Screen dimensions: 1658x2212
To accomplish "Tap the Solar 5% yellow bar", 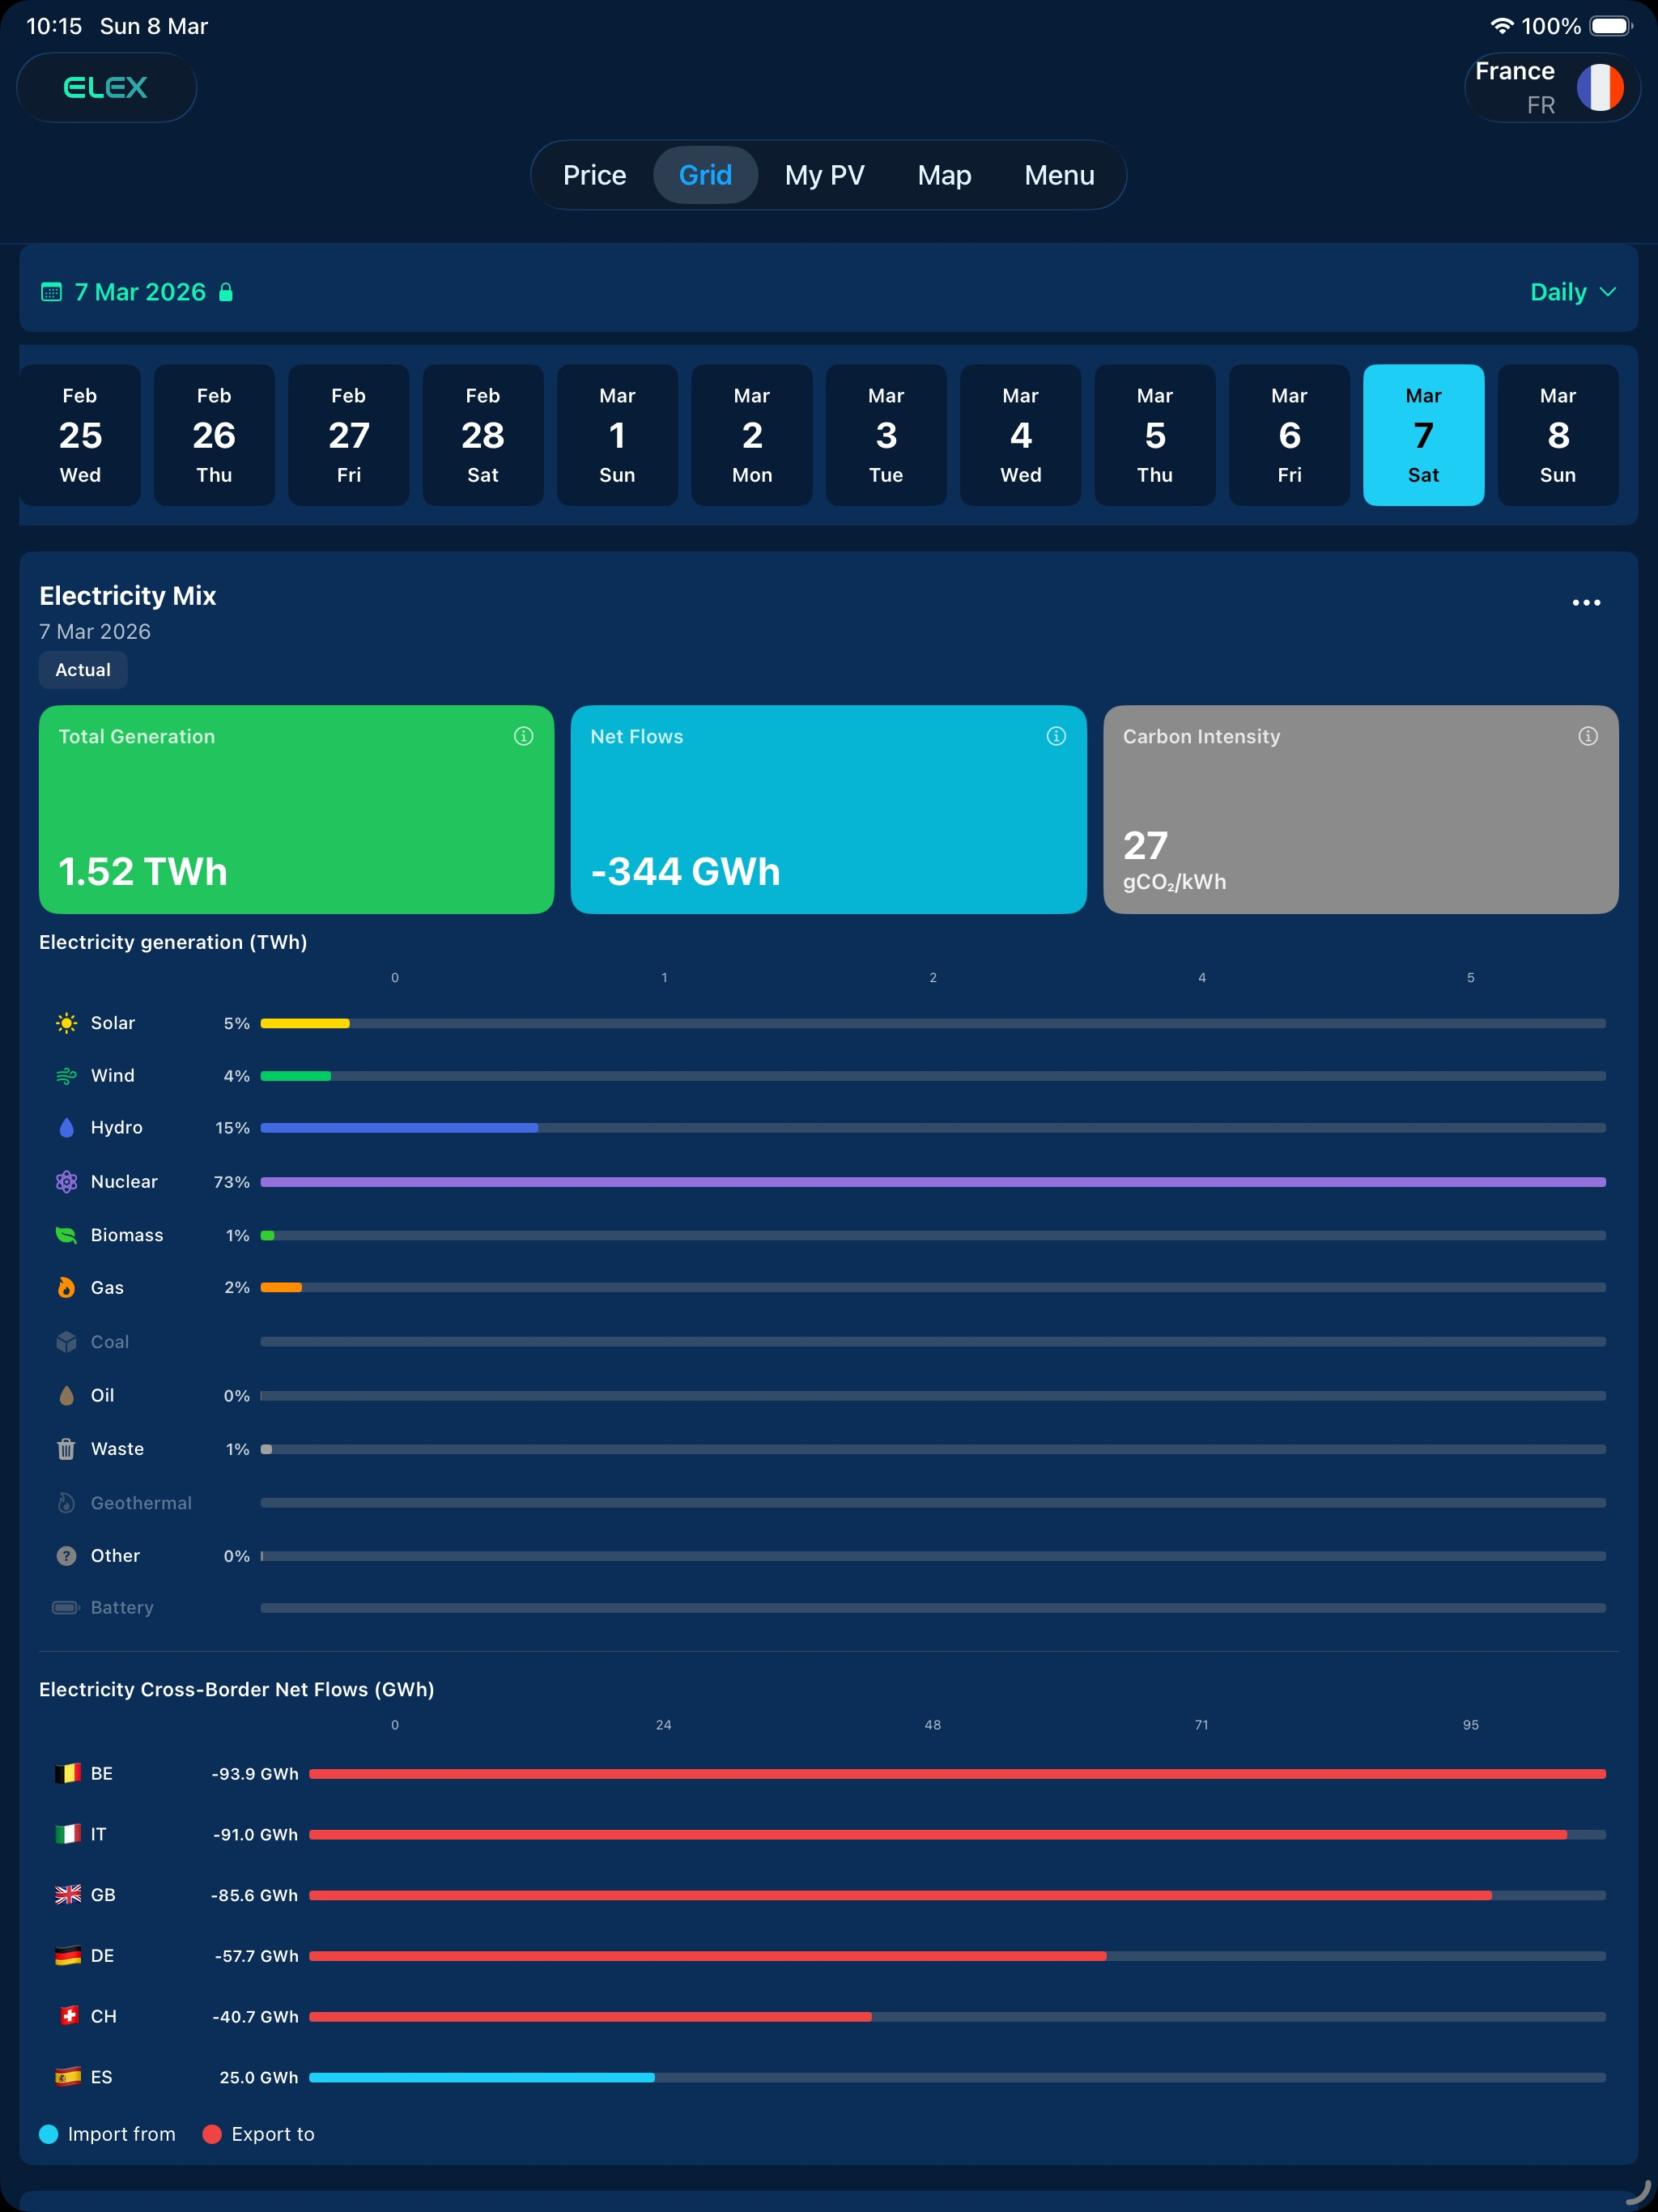I will [305, 1023].
